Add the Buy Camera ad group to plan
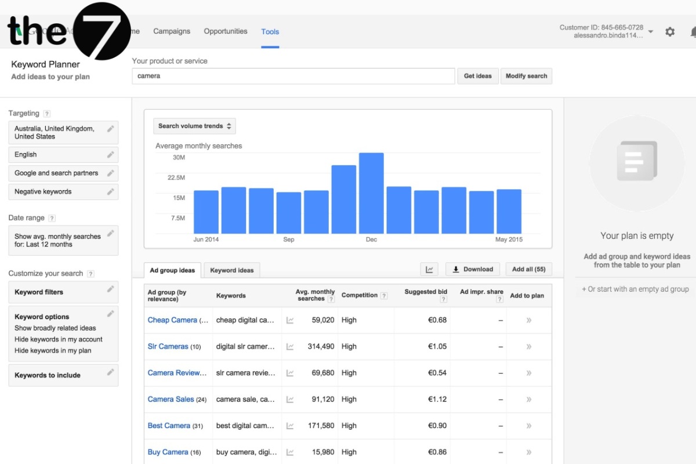 pyautogui.click(x=528, y=452)
